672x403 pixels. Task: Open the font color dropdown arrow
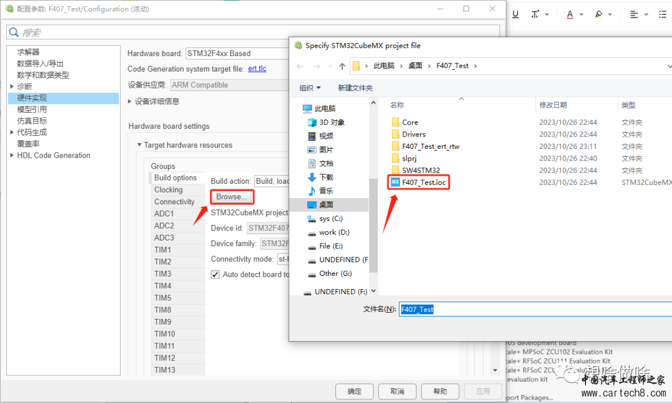[582, 14]
